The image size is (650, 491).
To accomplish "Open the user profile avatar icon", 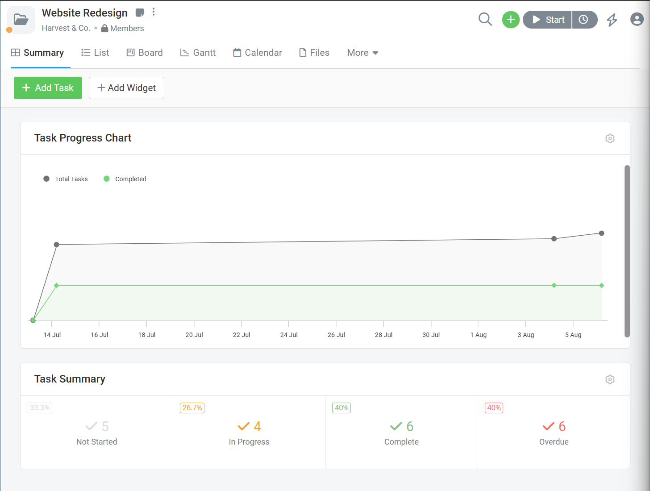I will (637, 19).
